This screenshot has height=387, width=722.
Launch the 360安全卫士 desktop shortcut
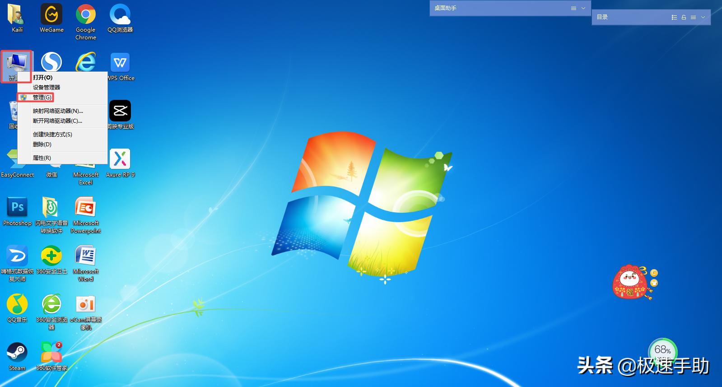51,260
